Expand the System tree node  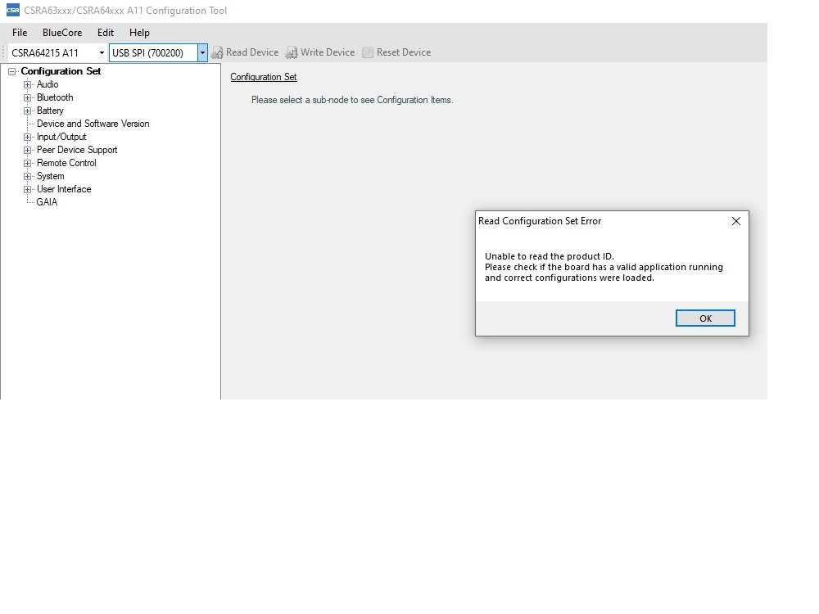(x=27, y=176)
